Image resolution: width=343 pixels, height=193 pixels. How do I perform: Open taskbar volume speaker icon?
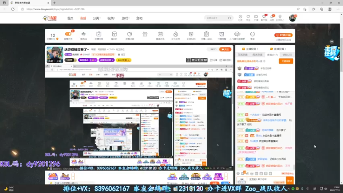(326, 189)
